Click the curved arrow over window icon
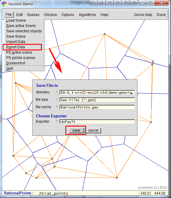171x198 pixels. click(x=126, y=3)
